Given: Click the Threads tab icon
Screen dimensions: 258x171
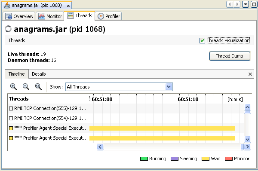Looking at the screenshot, I should pyautogui.click(x=71, y=15).
